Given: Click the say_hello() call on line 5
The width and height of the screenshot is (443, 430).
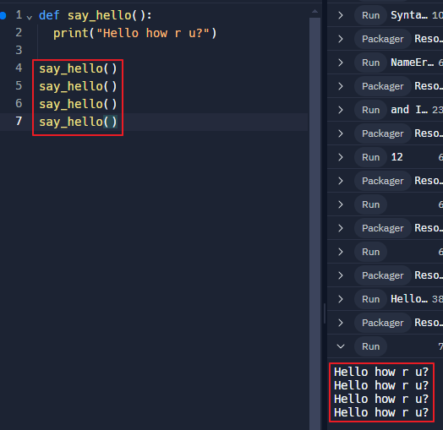Looking at the screenshot, I should tap(78, 86).
